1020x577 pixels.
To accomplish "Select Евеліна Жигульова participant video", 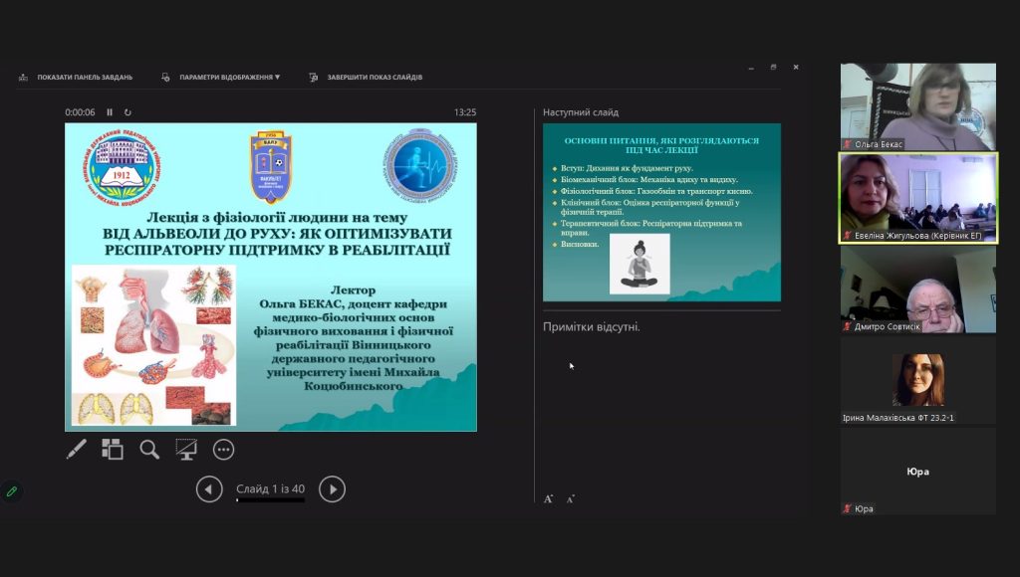I will (917, 198).
